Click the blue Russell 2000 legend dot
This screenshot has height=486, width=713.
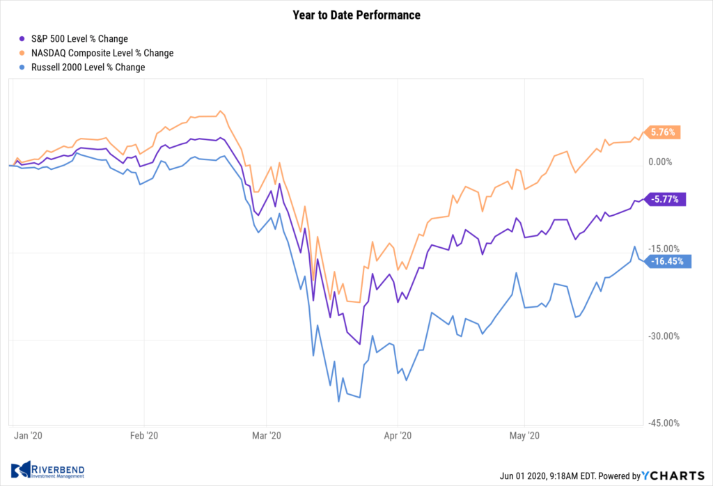coord(23,68)
